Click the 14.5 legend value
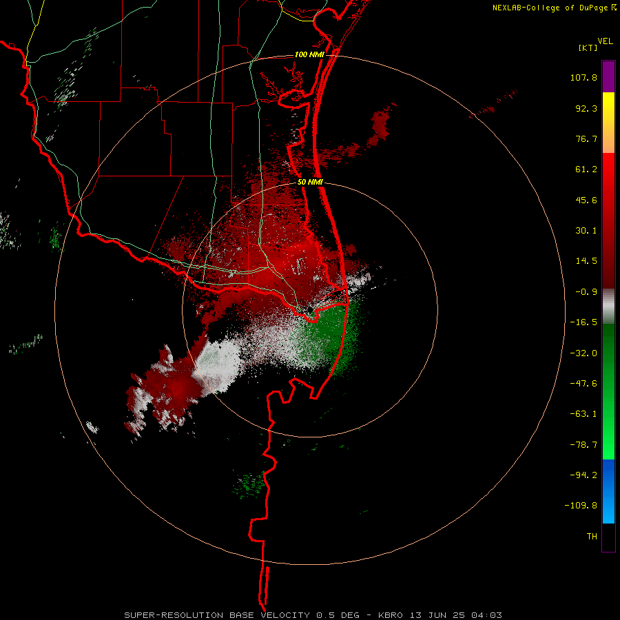Viewport: 620px width, 620px height. 586,261
